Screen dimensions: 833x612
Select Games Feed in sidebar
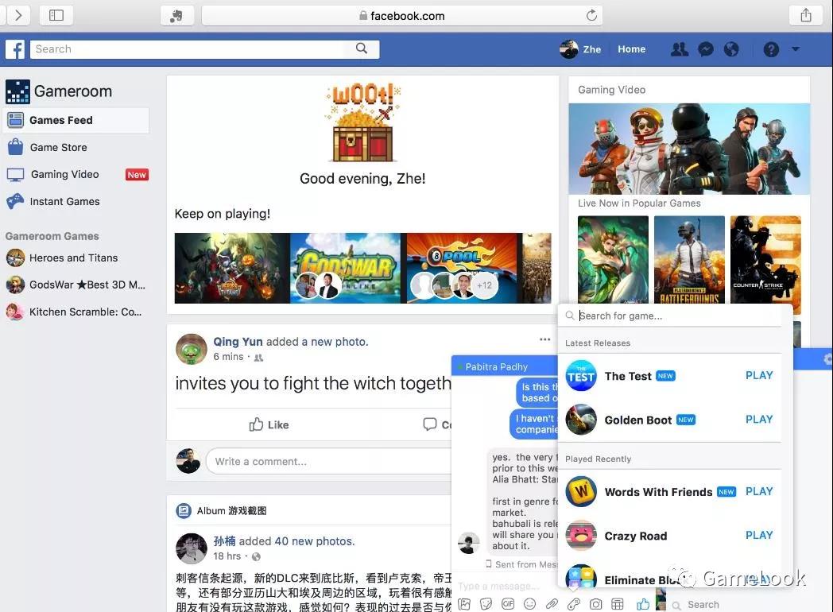[76, 121]
